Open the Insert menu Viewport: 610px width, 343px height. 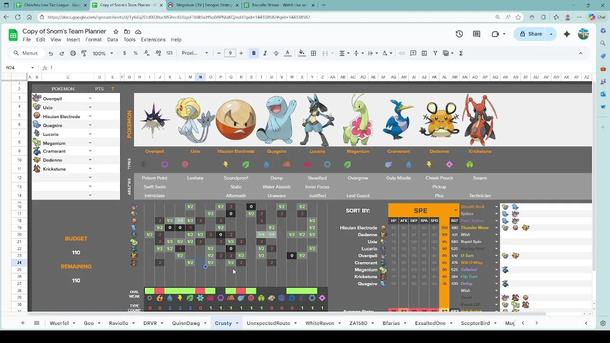coord(73,40)
